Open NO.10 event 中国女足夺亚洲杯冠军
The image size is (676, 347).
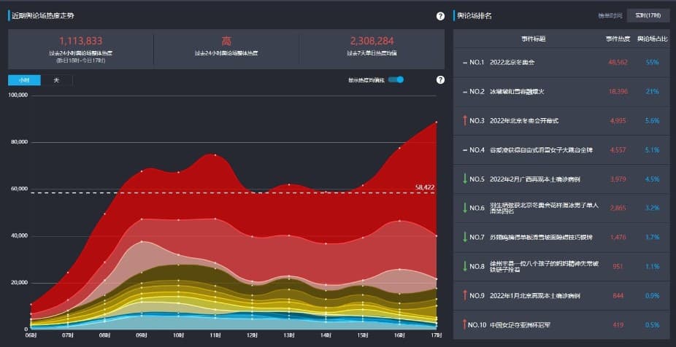[520, 325]
